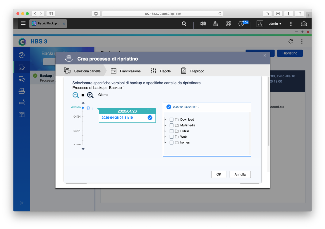Image resolution: width=325 pixels, height=229 pixels.
Task: Click the zoom in magnifier icon
Action: click(x=90, y=95)
